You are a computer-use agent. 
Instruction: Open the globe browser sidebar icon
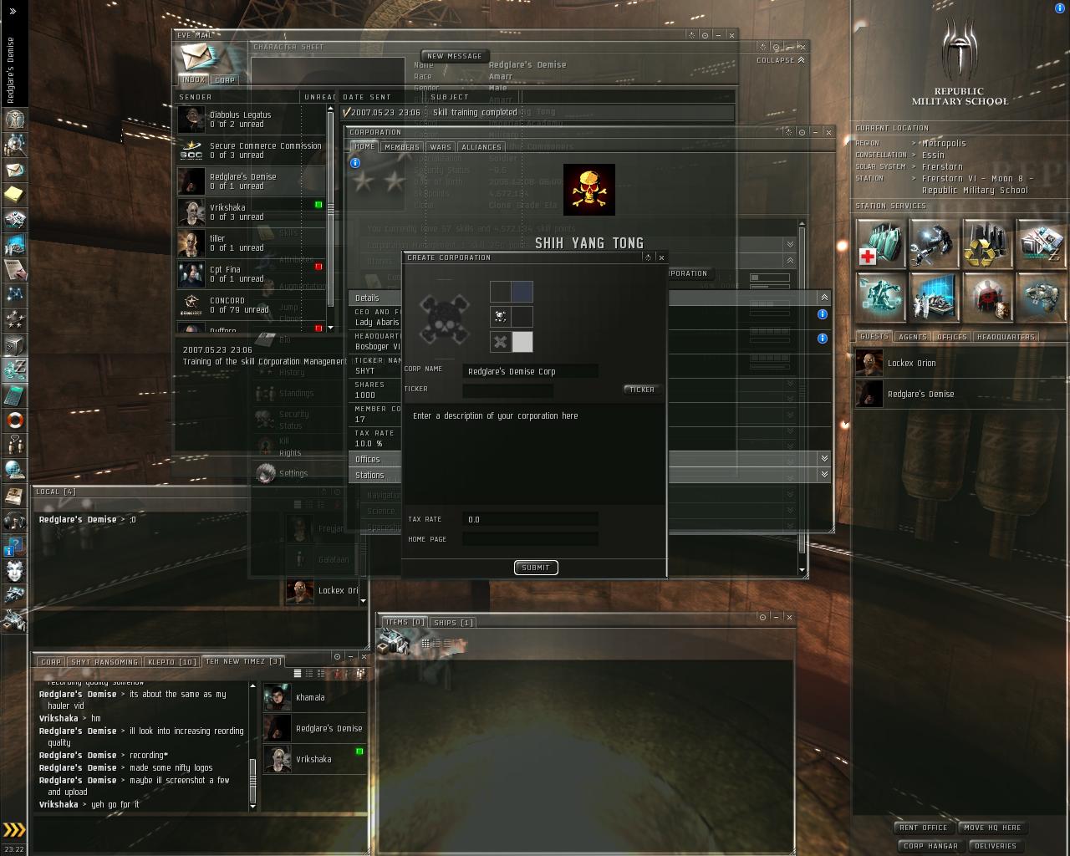coord(14,470)
